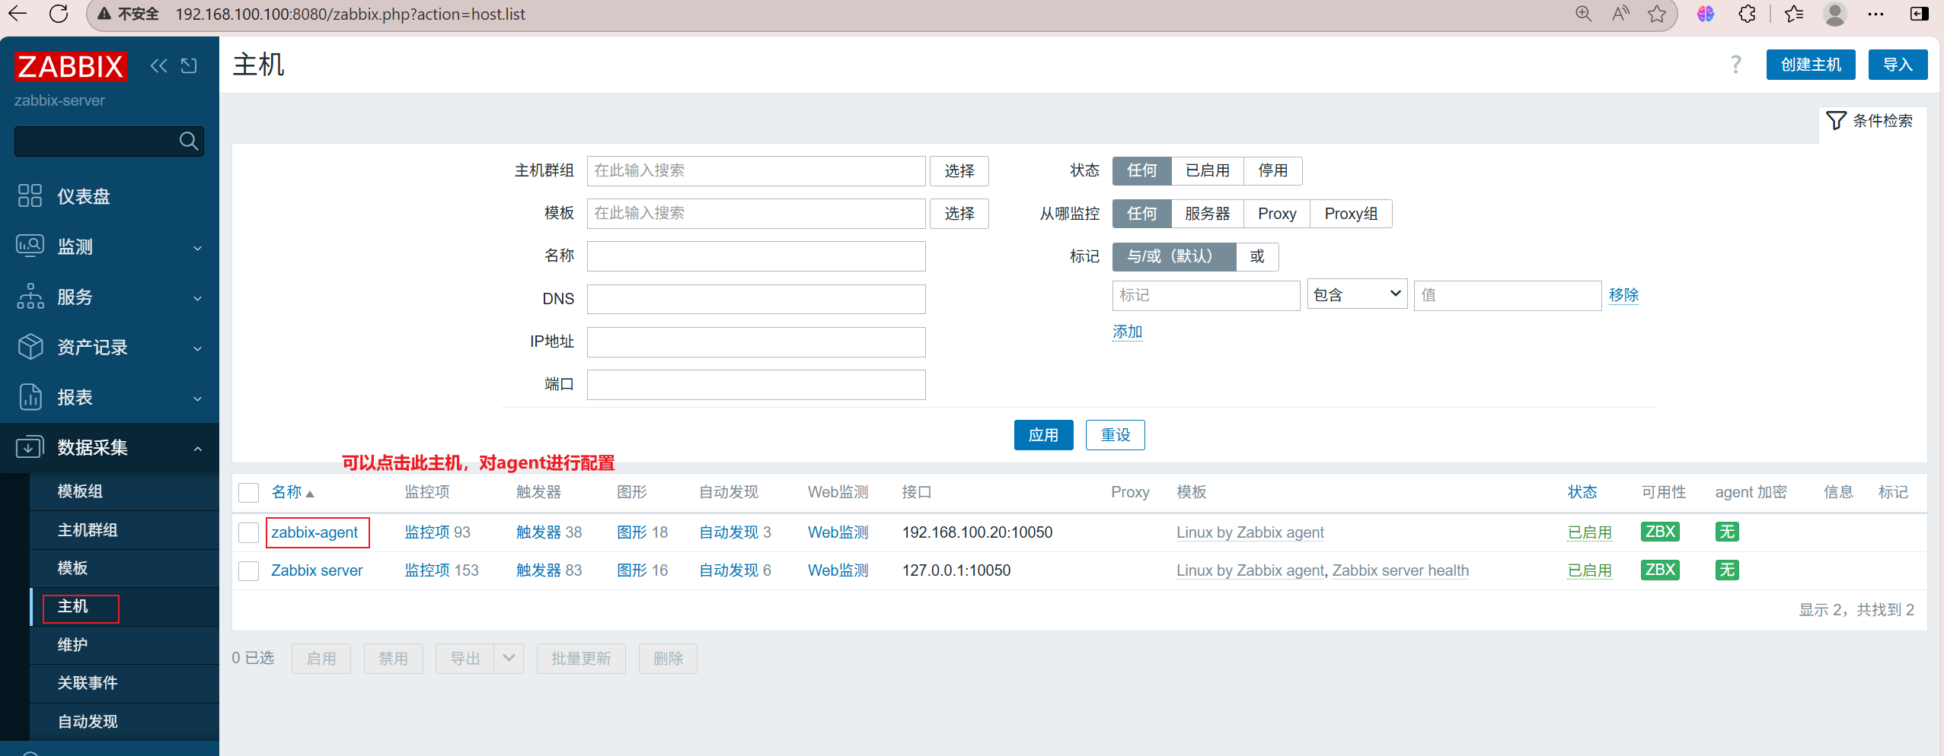Open the tag operator 包含 dropdown
The height and width of the screenshot is (756, 1944).
(1357, 294)
